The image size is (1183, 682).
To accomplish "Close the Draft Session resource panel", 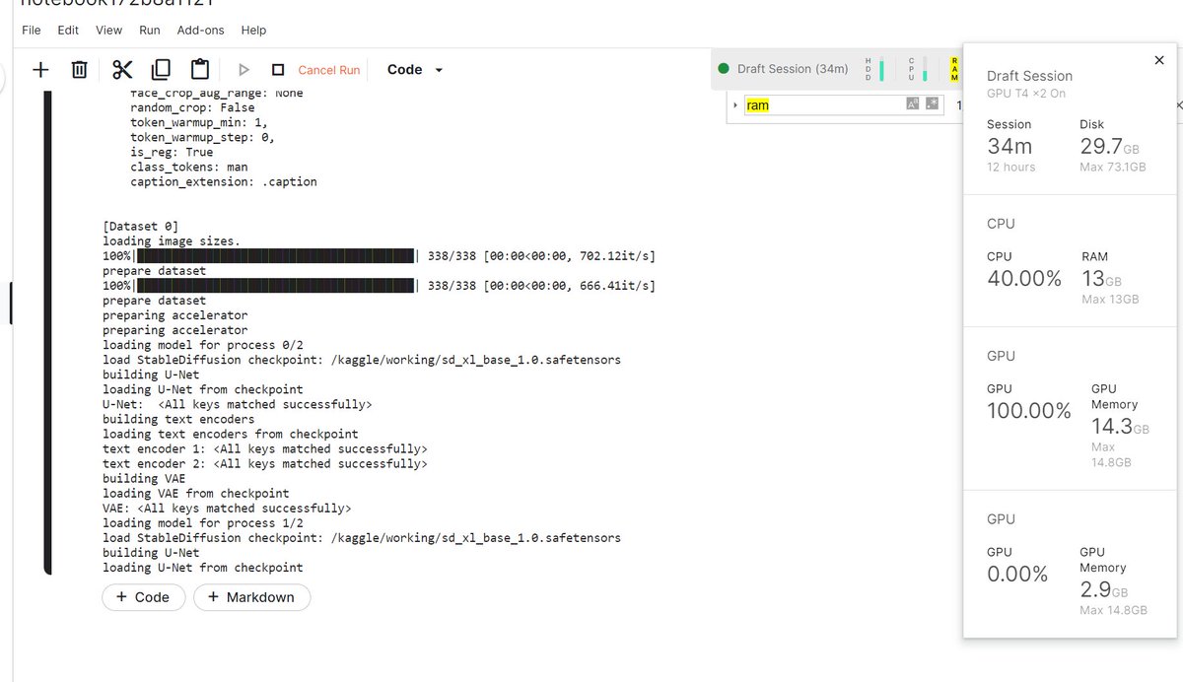I will pyautogui.click(x=1159, y=61).
